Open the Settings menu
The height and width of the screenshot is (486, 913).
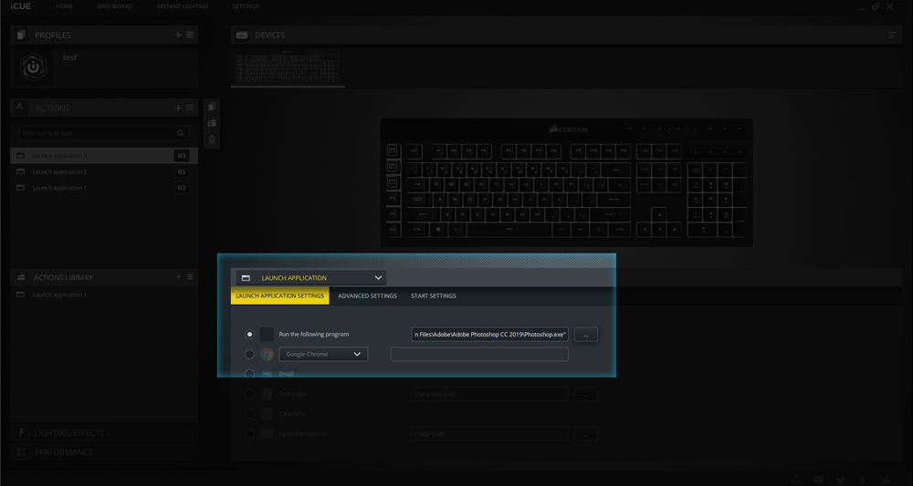point(246,6)
